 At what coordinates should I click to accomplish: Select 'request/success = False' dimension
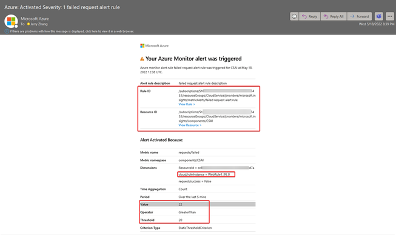coord(195,181)
